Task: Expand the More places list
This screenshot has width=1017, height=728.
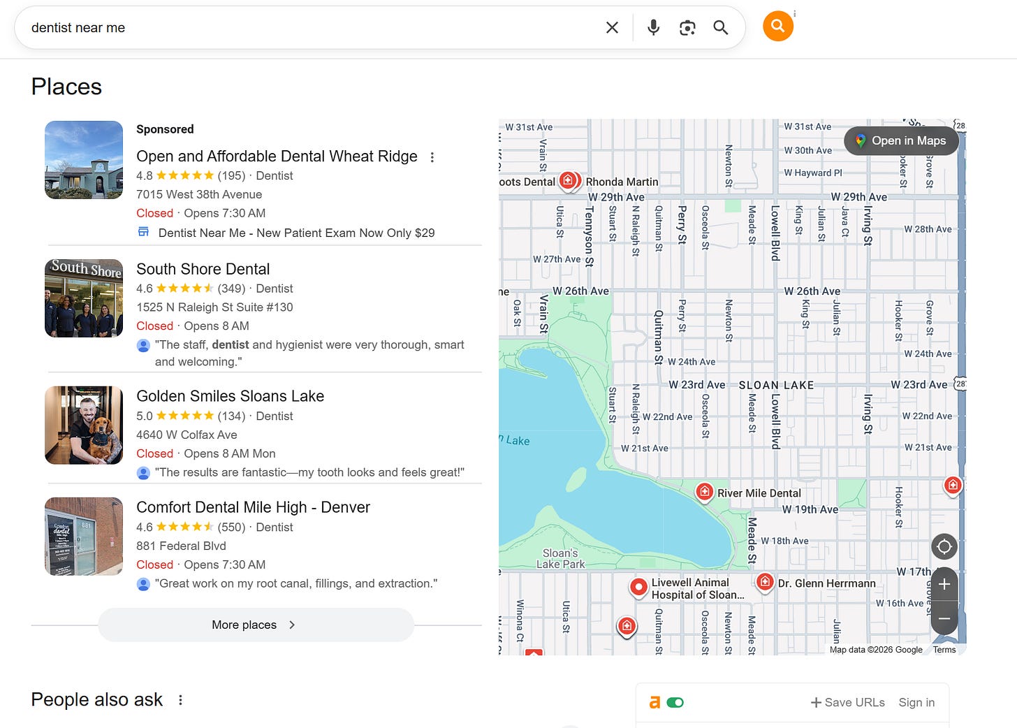Action: [256, 625]
